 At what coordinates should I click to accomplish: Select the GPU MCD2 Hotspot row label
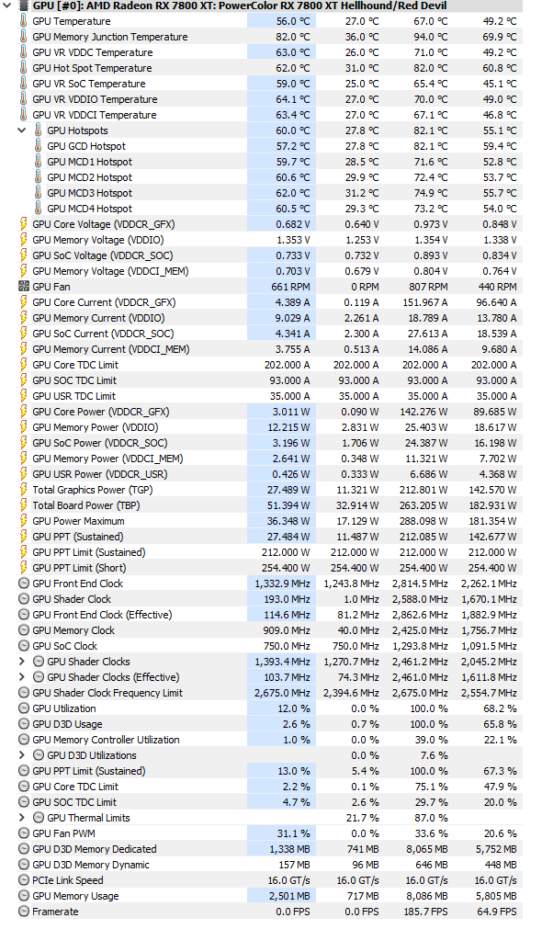[x=89, y=177]
